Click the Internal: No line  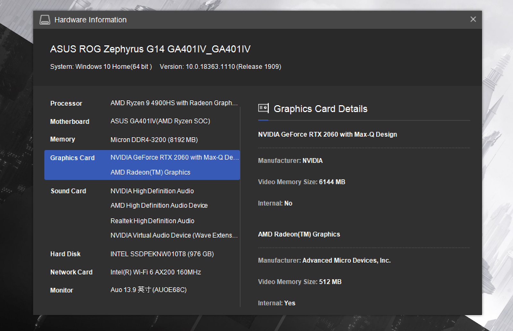click(275, 203)
